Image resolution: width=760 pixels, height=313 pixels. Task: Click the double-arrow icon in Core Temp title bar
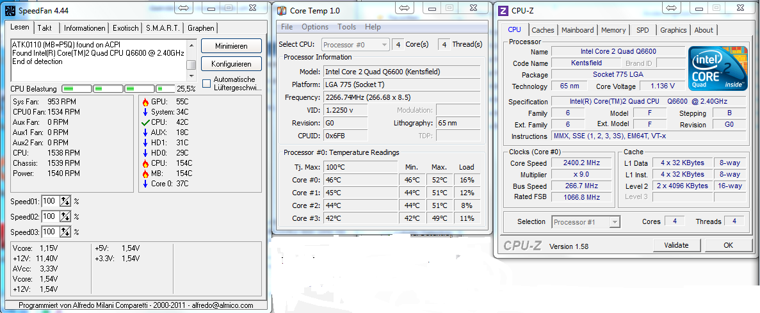[x=405, y=8]
